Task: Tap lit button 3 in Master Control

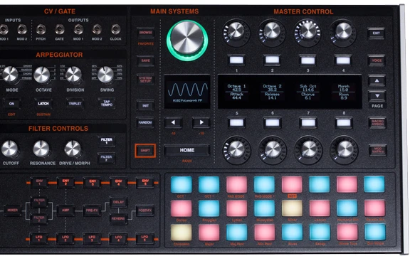Action: [x=307, y=60]
